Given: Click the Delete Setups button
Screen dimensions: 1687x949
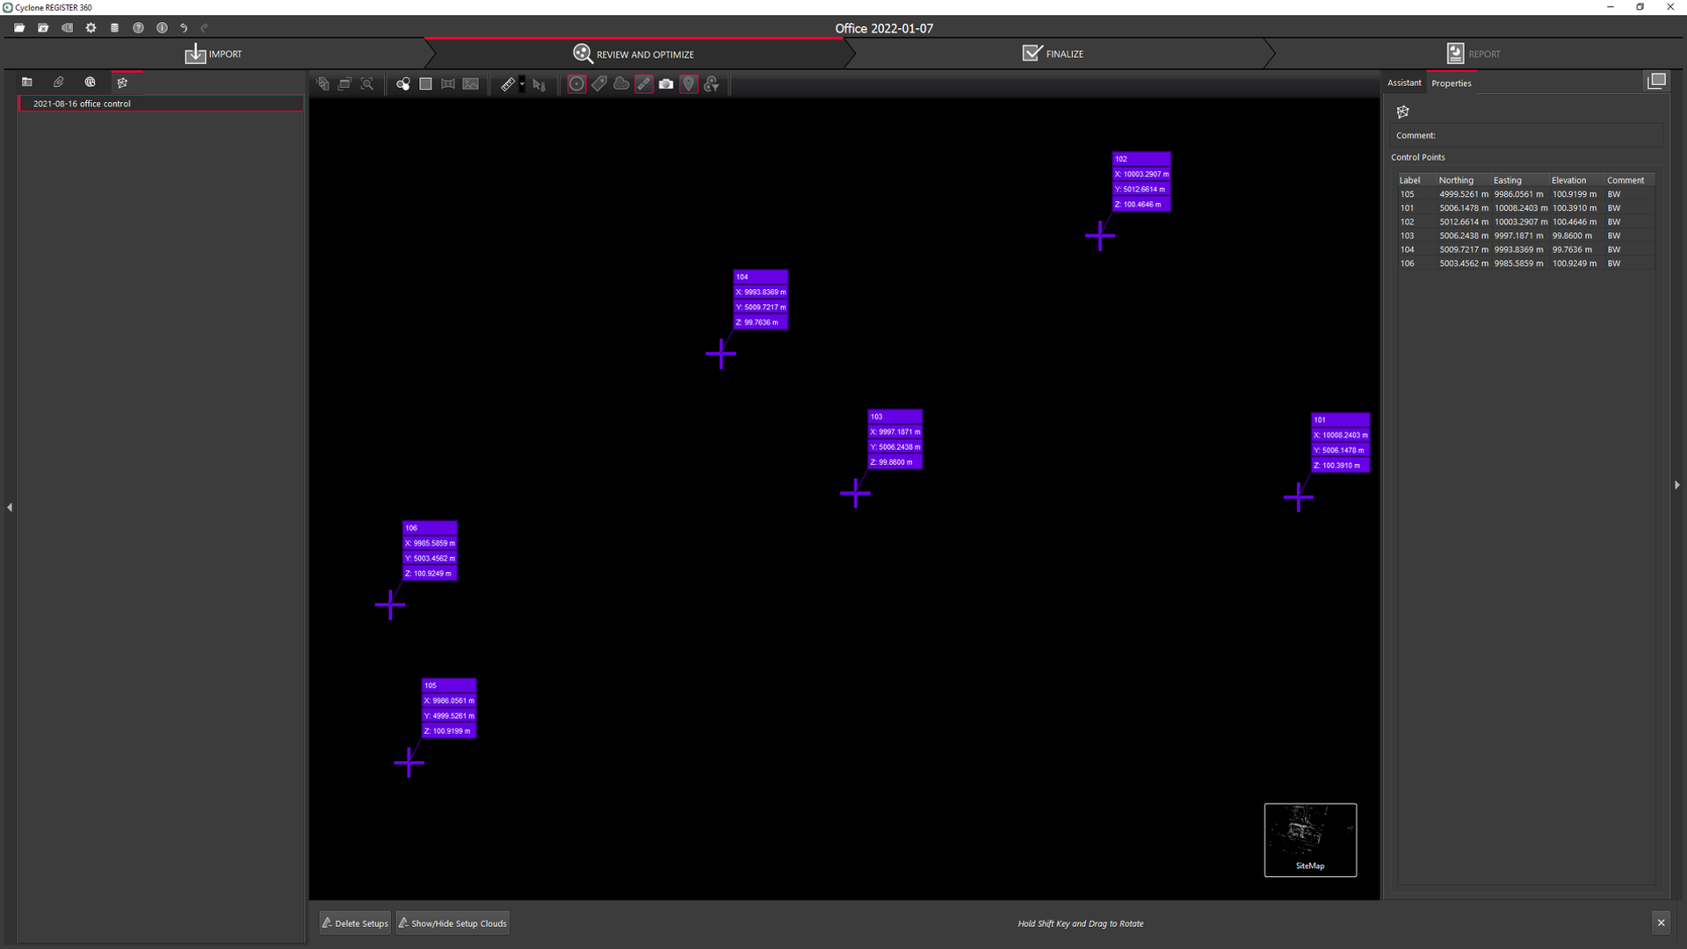Looking at the screenshot, I should (x=354, y=923).
